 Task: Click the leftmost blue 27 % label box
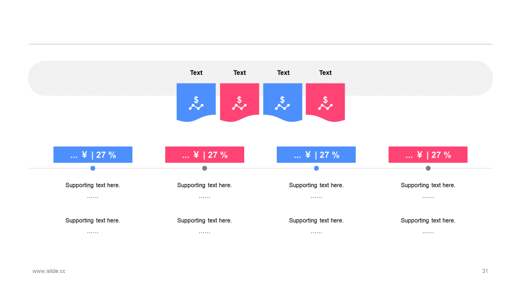93,155
